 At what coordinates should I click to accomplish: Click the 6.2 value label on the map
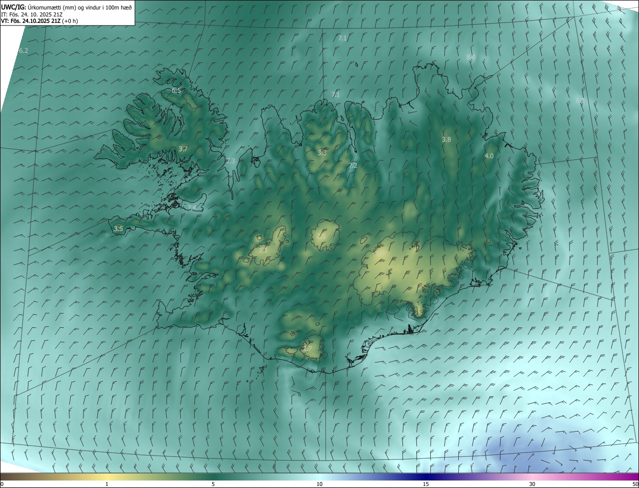coord(23,51)
